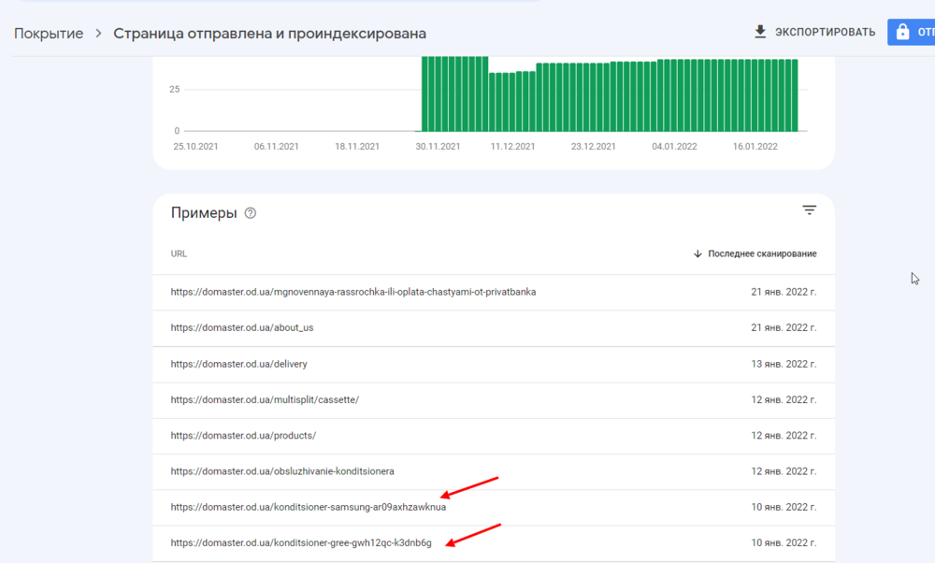Open the obsluzhivanie-konditsionera URL row

289,471
